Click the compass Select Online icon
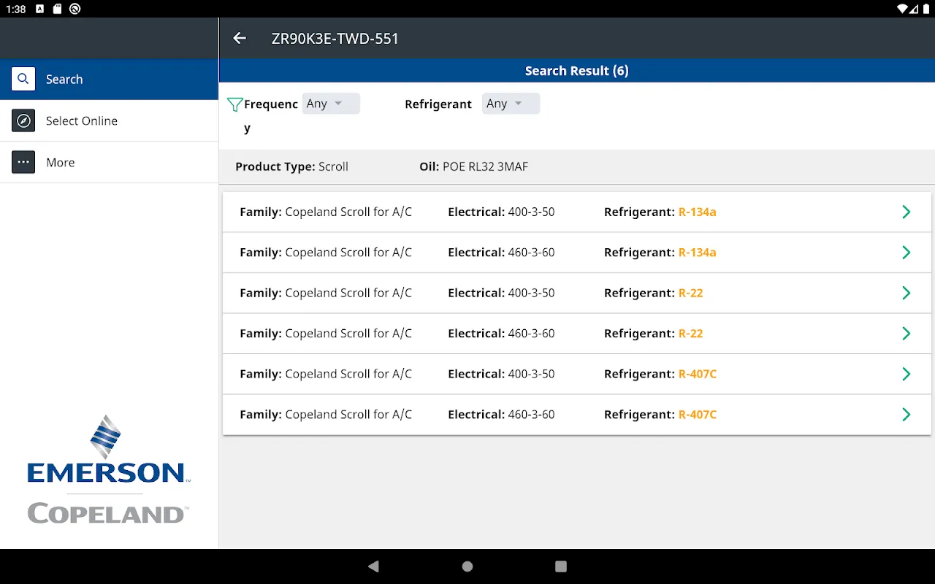 (x=23, y=121)
